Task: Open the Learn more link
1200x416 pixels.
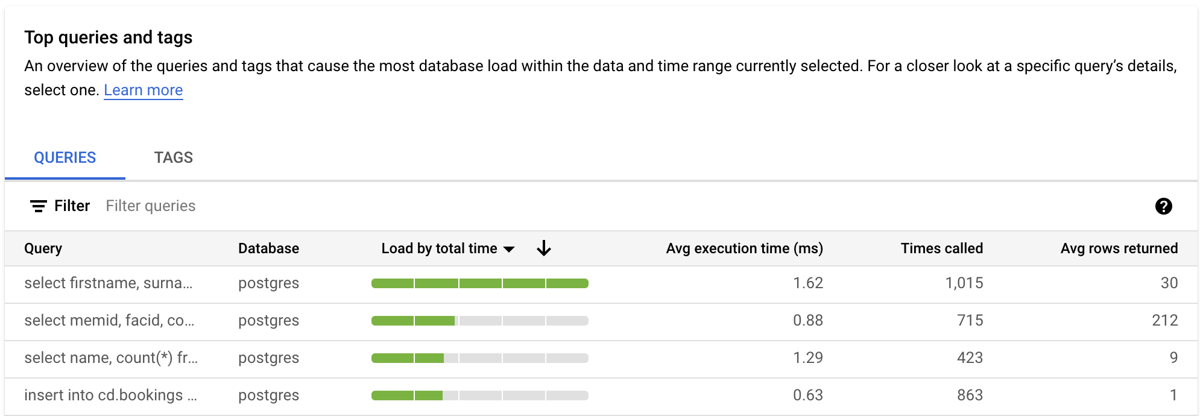Action: (x=144, y=90)
